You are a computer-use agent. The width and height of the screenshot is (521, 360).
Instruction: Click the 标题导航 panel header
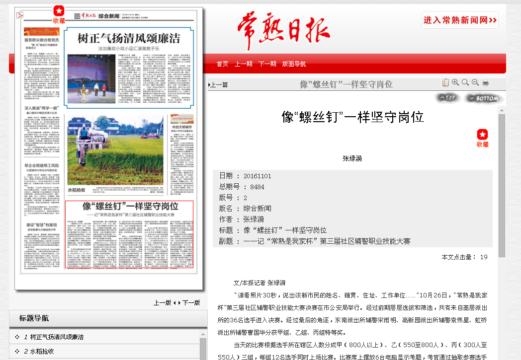click(x=108, y=318)
